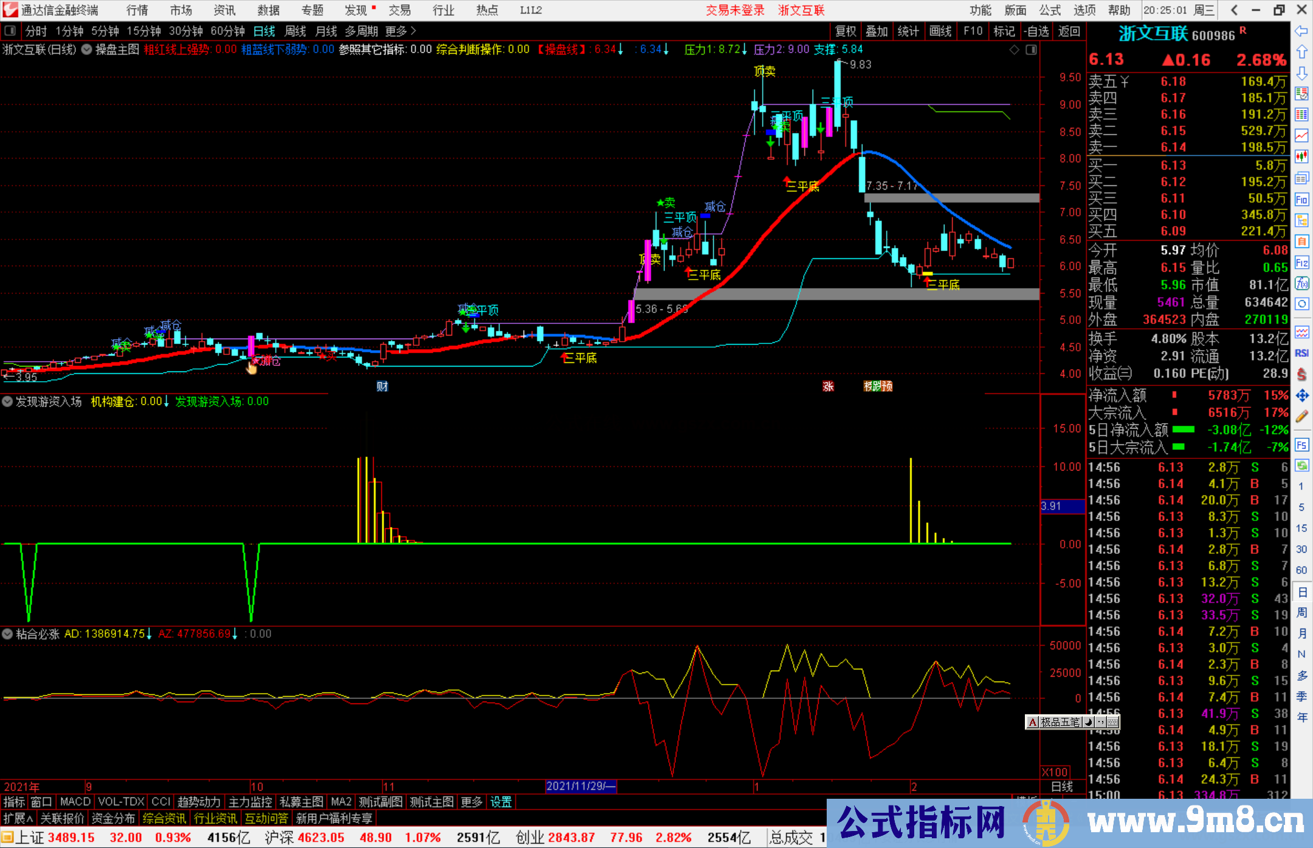The width and height of the screenshot is (1313, 848).
Task: Click the FS sidebar icon
Action: point(1301,445)
